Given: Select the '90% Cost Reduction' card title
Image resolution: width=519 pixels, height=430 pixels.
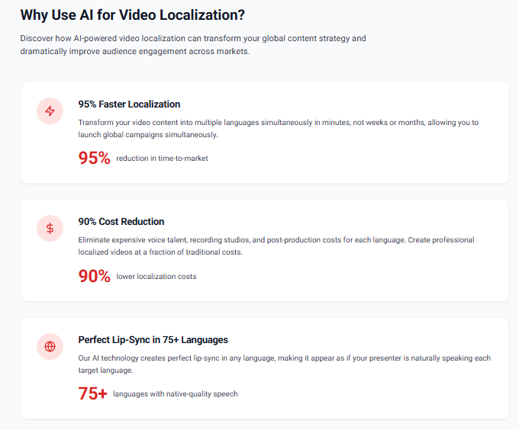Looking at the screenshot, I should pyautogui.click(x=121, y=222).
